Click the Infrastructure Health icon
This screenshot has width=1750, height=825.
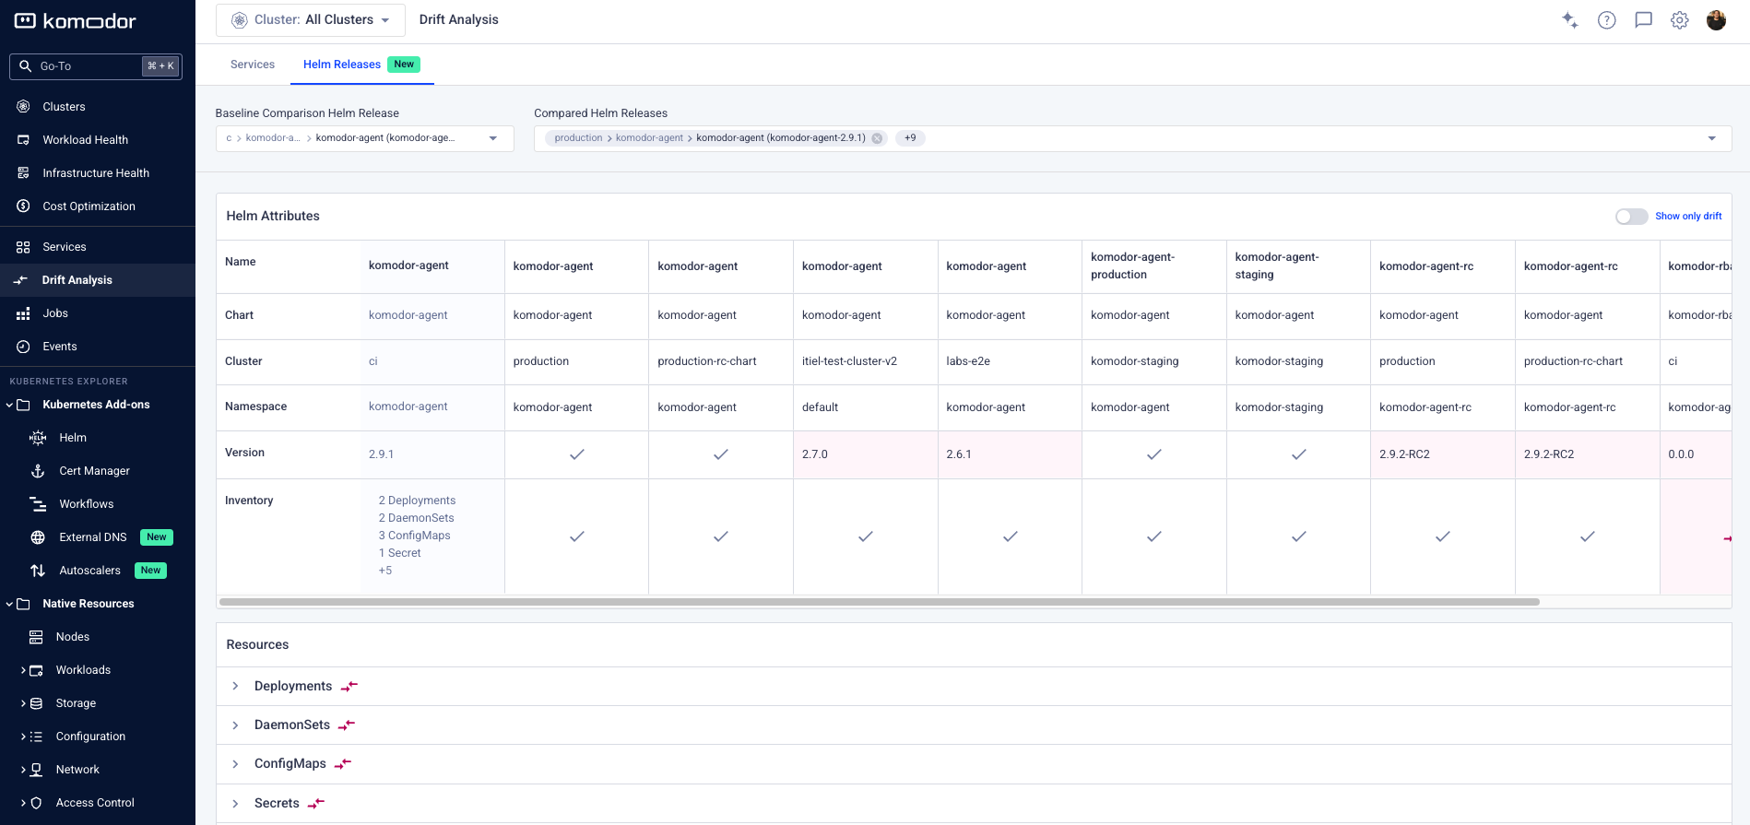click(24, 173)
